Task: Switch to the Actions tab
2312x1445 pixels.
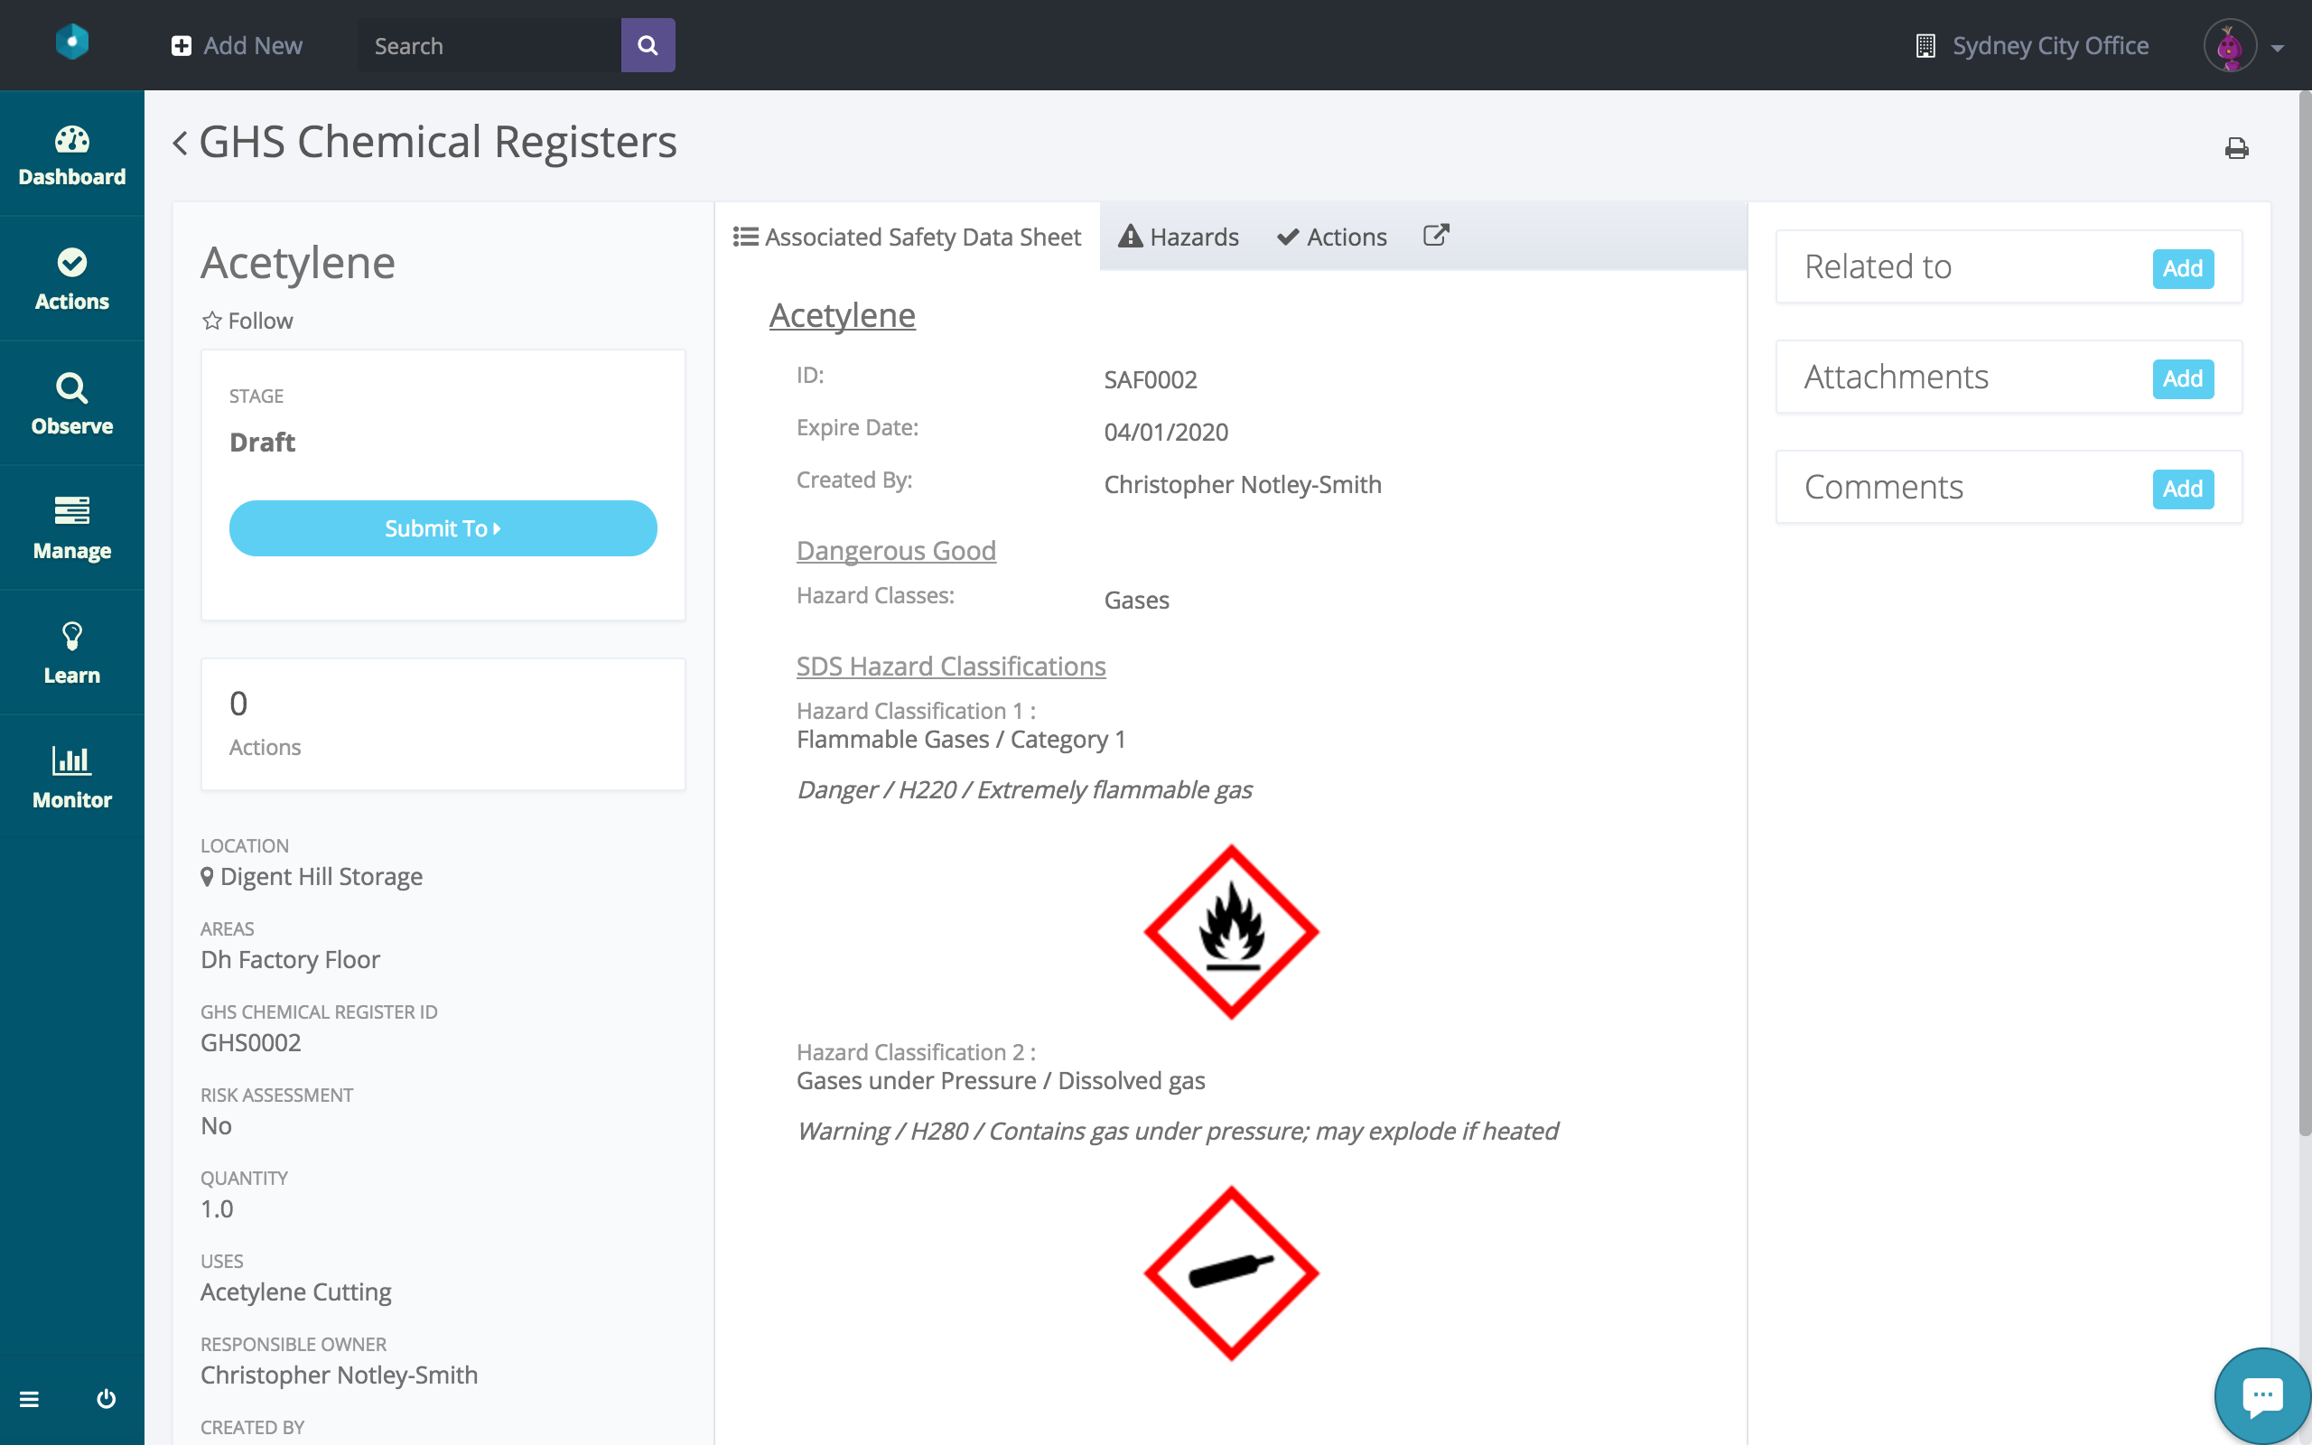Action: [1332, 237]
